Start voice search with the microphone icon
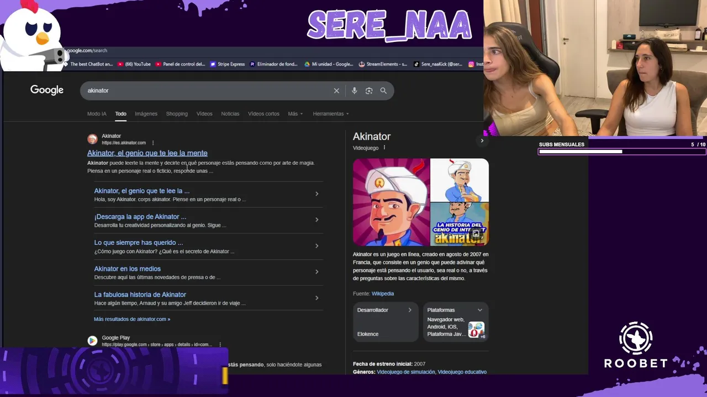This screenshot has height=397, width=707. (x=354, y=91)
